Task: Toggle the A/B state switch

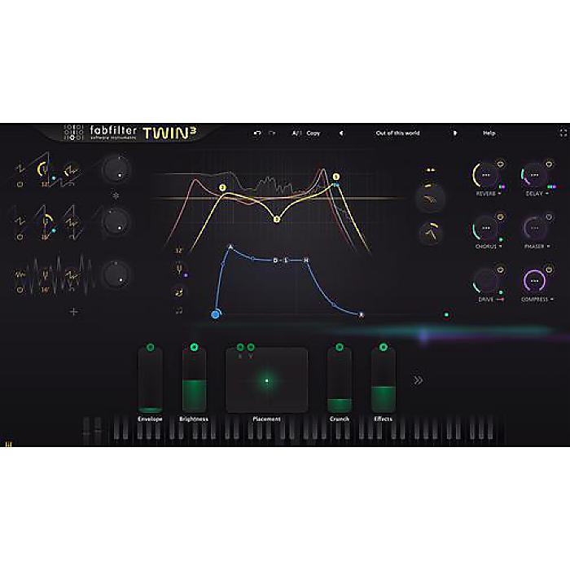Action: [296, 134]
